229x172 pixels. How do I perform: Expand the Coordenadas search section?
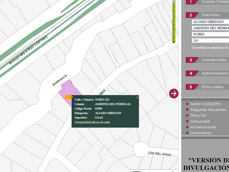(x=207, y=60)
